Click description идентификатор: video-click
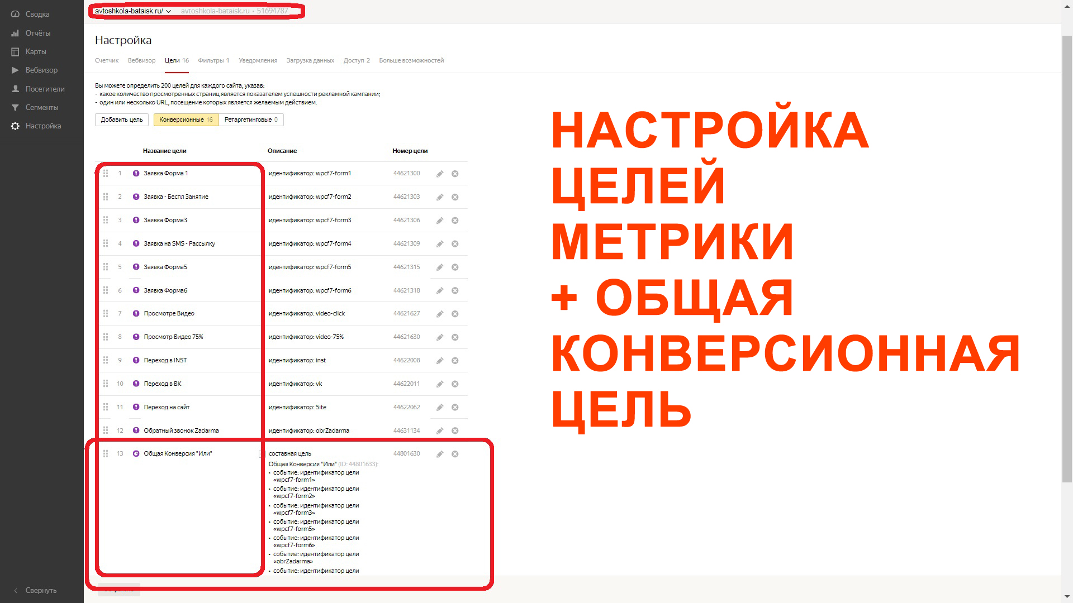 [x=307, y=313]
